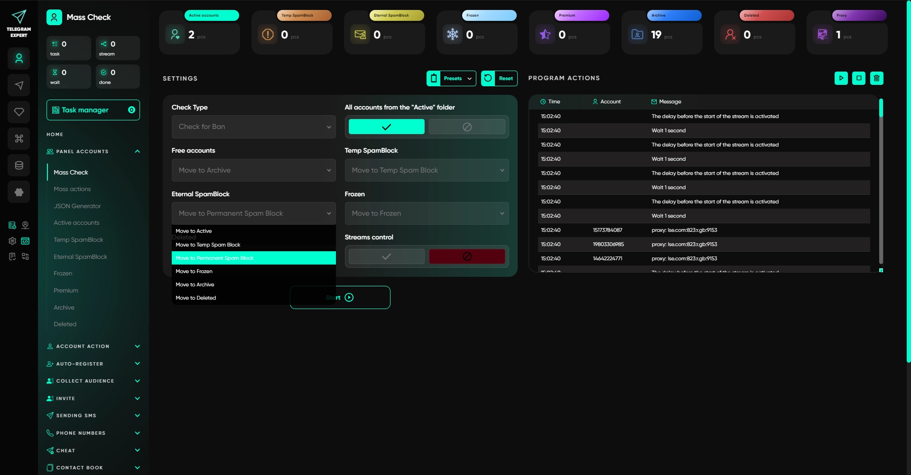Select Move to Archive from the list
The image size is (911, 475).
point(195,284)
